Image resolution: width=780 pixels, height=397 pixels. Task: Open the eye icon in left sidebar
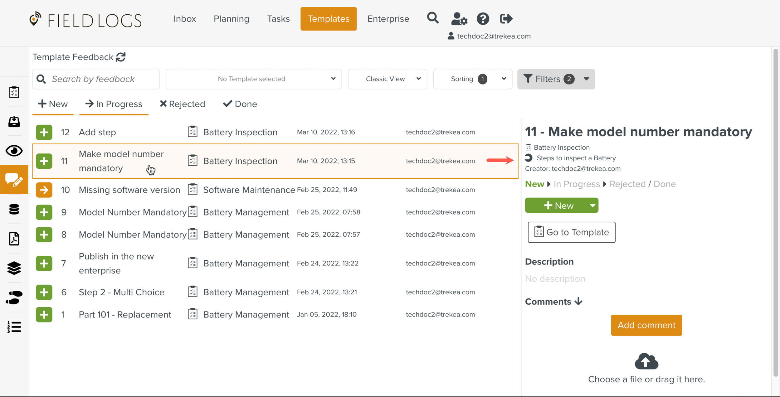pos(14,151)
